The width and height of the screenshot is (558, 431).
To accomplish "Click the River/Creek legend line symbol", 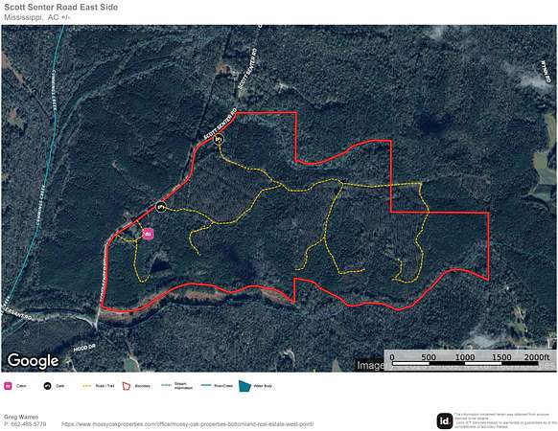I will [x=206, y=385].
